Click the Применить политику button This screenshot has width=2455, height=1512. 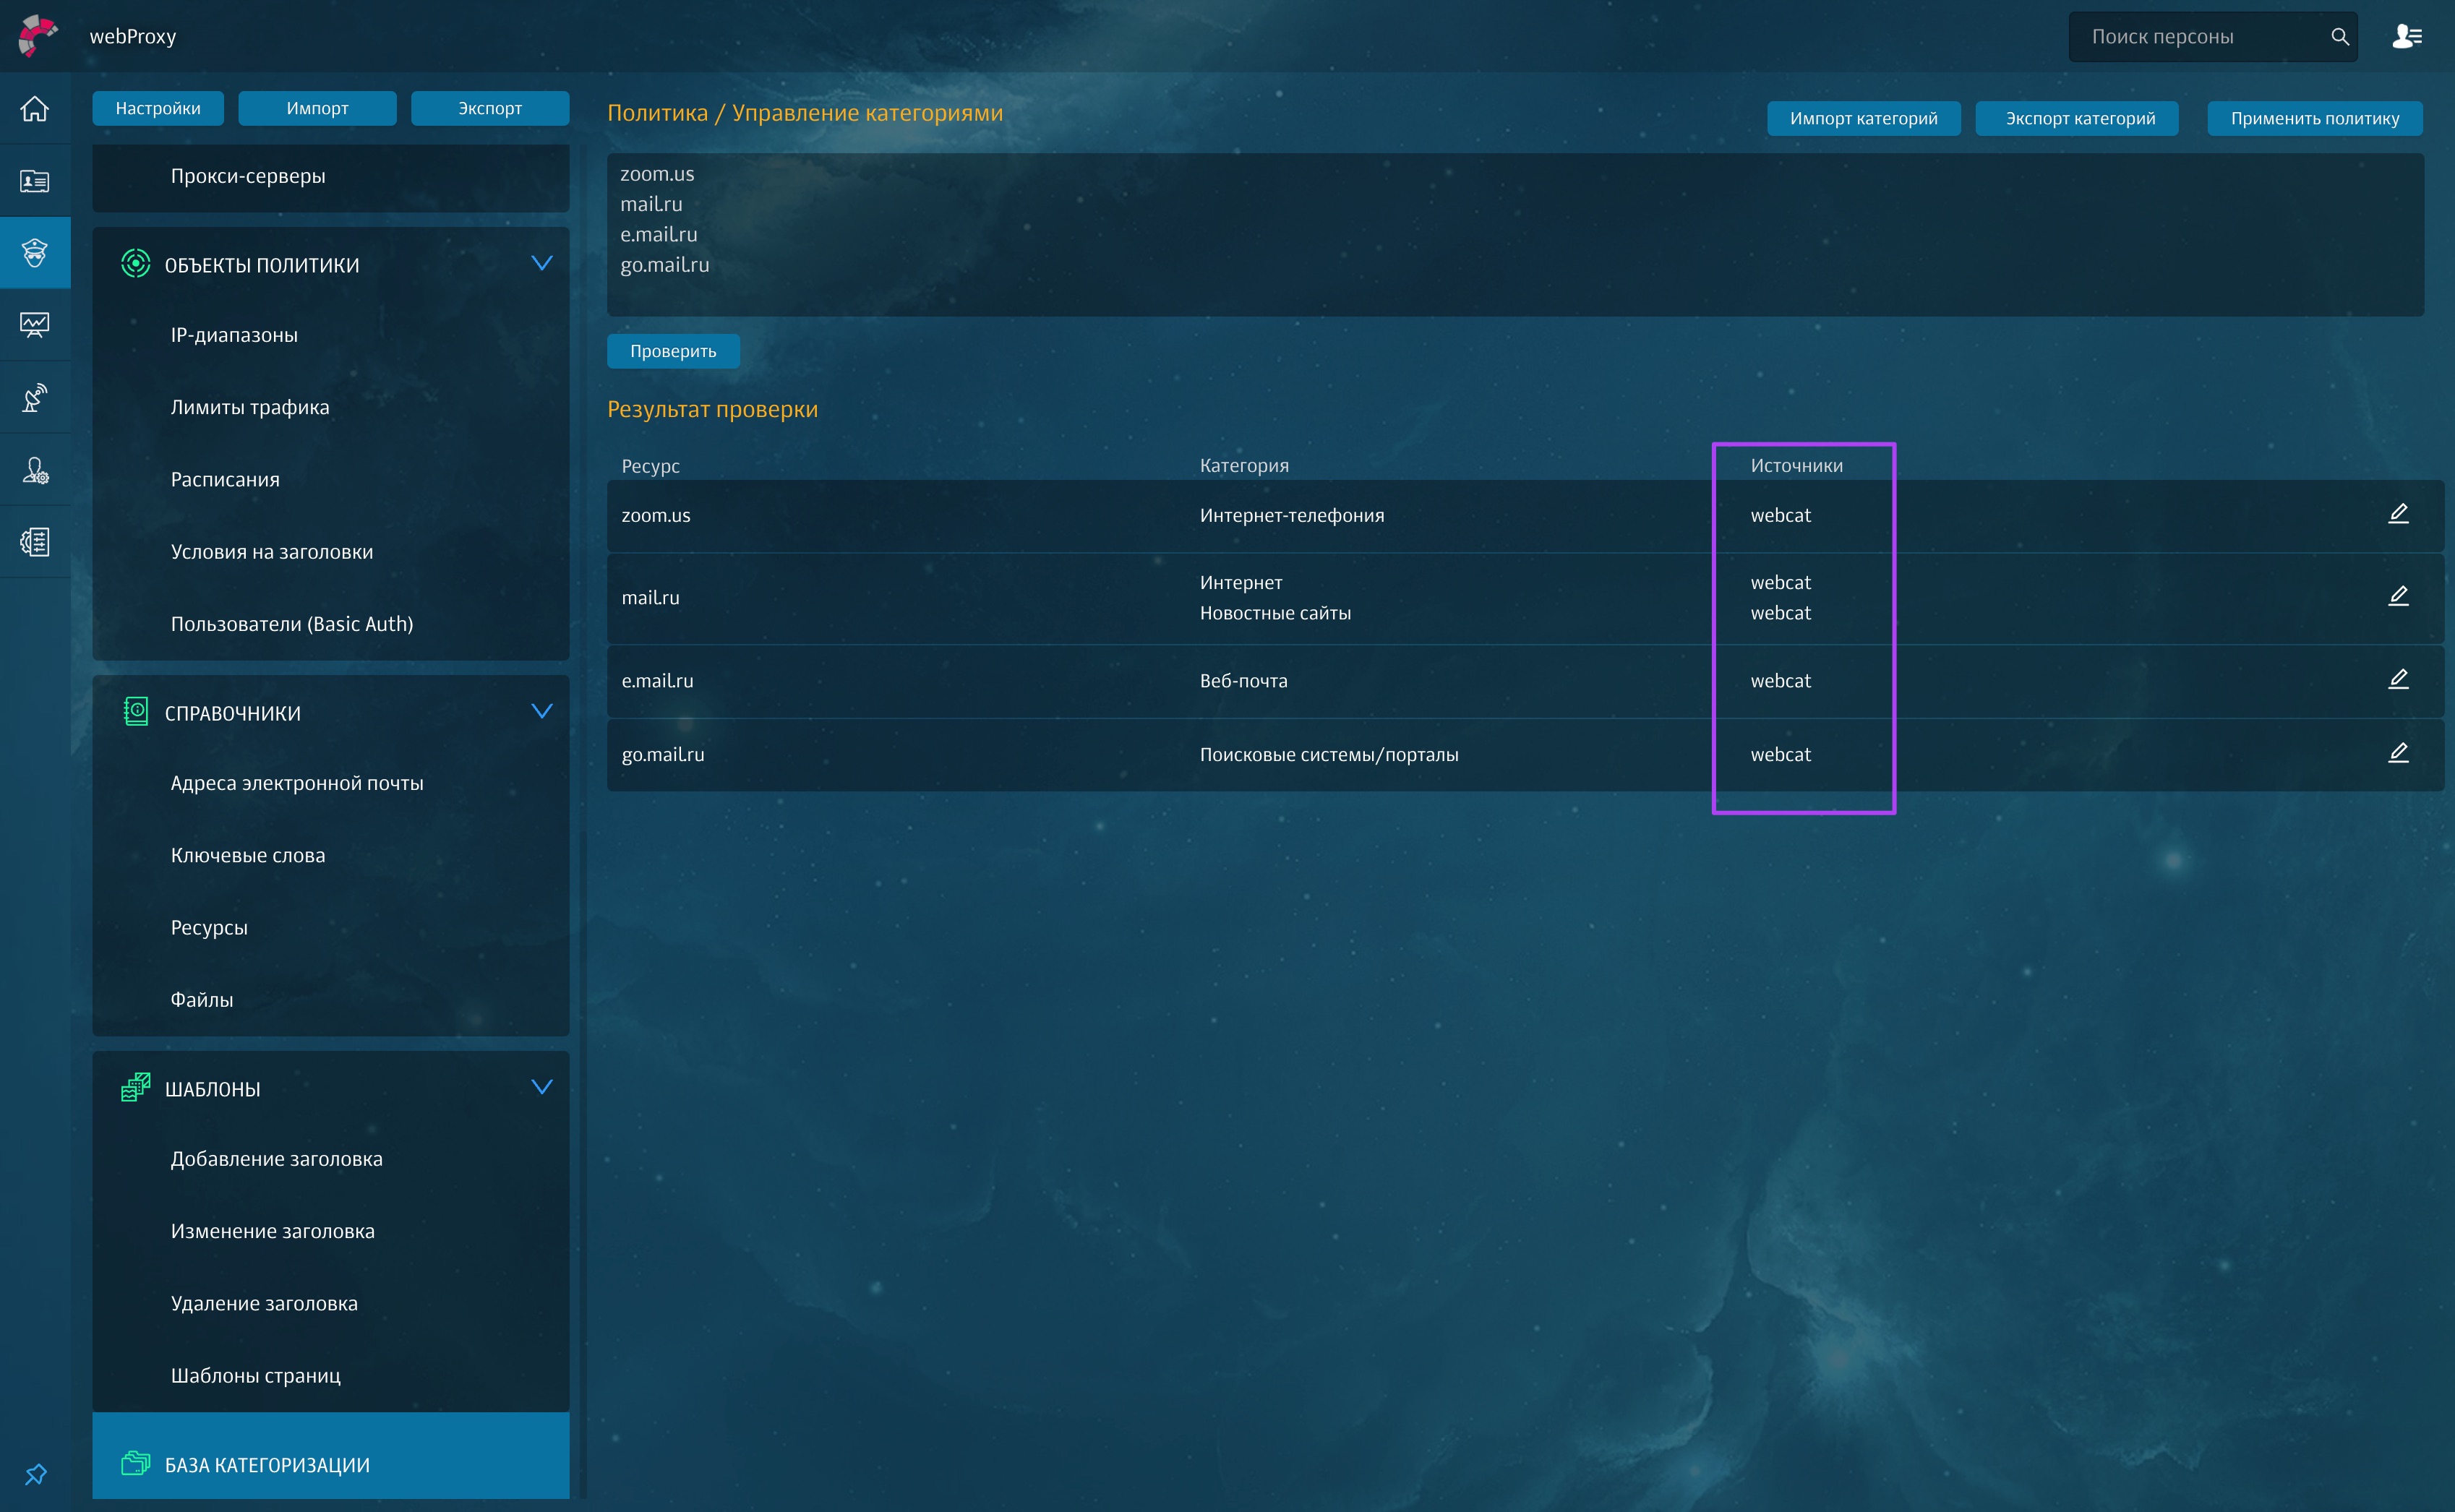[x=2314, y=118]
